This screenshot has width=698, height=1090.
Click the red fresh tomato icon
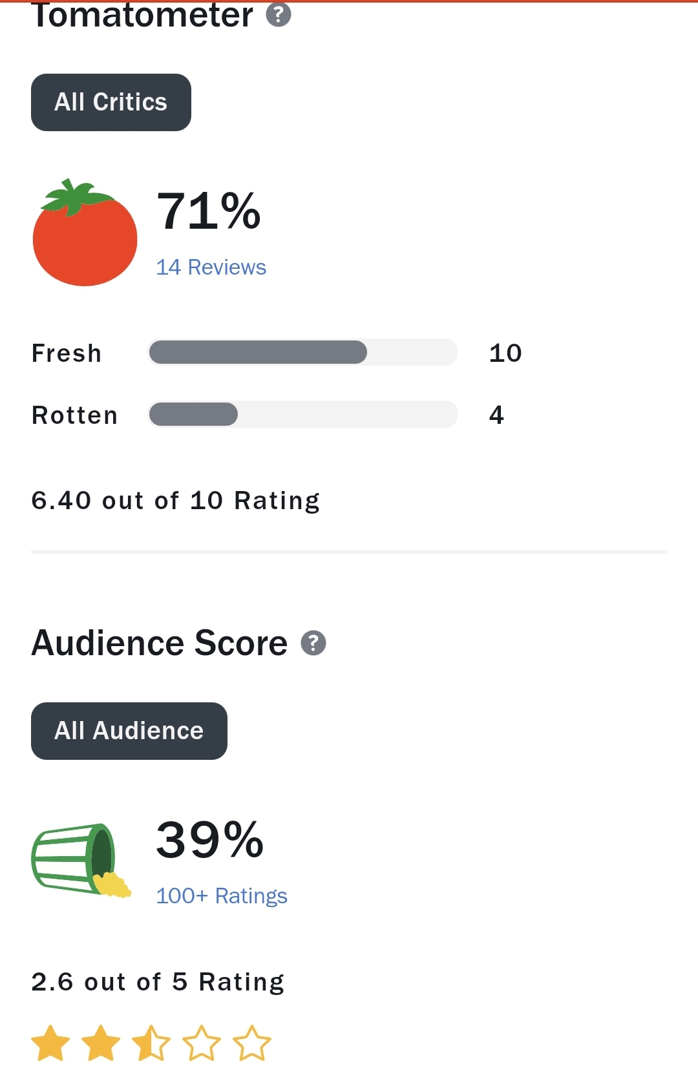tap(85, 233)
